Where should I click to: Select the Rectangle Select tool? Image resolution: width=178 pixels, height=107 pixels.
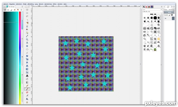coord(27,10)
